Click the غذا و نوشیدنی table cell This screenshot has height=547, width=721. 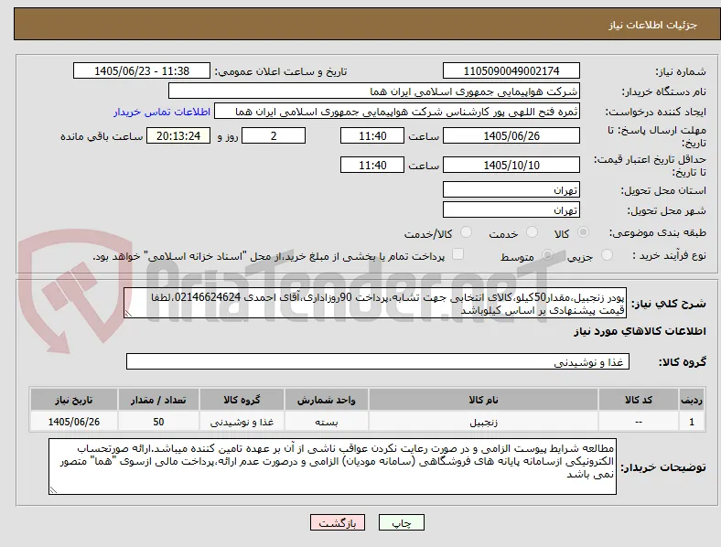[x=242, y=422]
